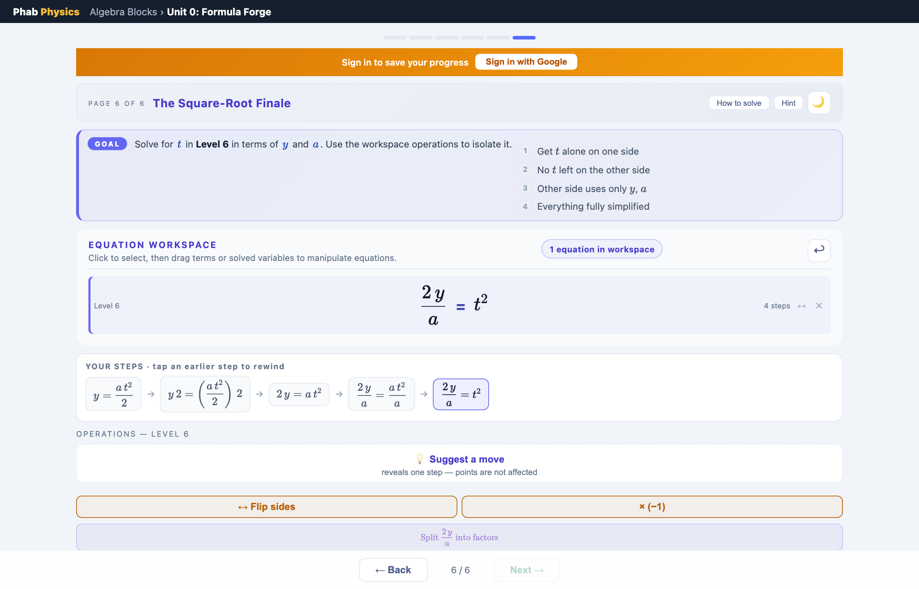This screenshot has width=919, height=589.
Task: Click the 1 equation in workspace badge
Action: [602, 249]
